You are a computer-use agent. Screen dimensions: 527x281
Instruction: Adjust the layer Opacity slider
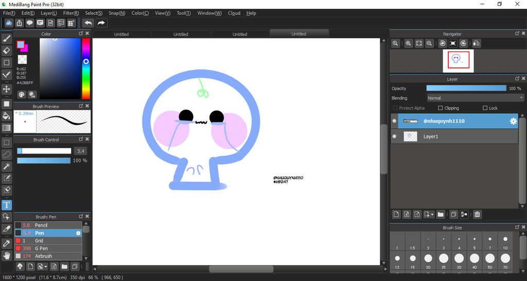466,88
